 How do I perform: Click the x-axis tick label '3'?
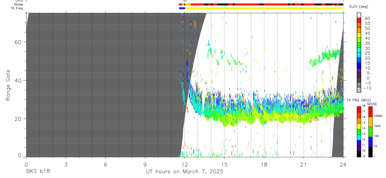66,165
